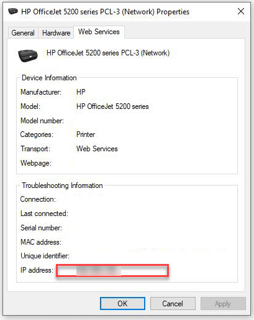Click the 'Connection:' label
The width and height of the screenshot is (254, 320).
38,199
